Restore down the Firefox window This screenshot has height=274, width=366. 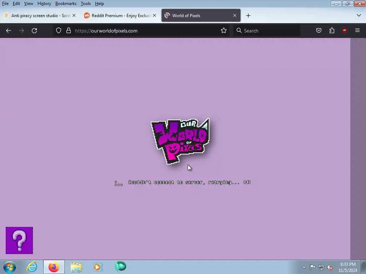[347, 4]
